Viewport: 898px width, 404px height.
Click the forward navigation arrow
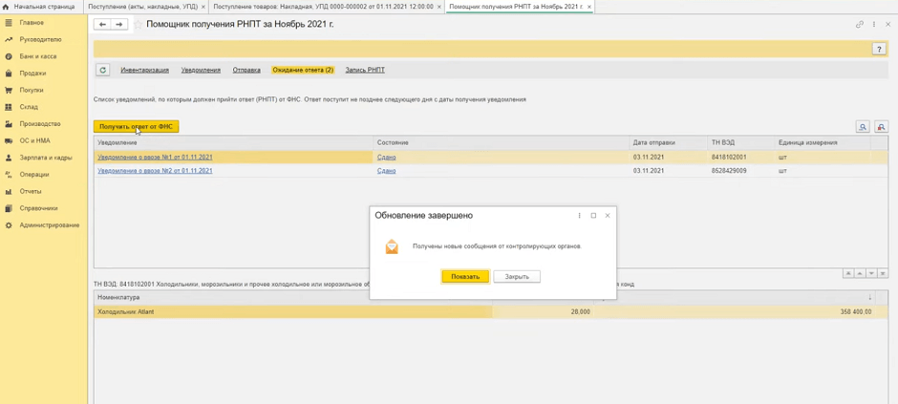[119, 25]
